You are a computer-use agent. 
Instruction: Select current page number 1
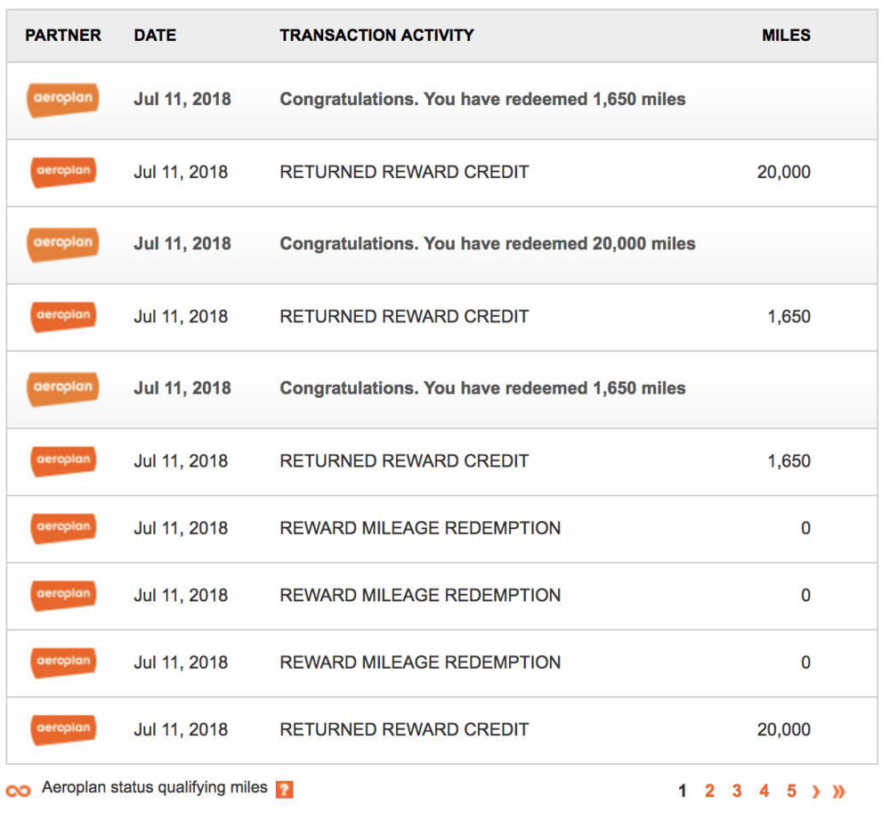[683, 791]
